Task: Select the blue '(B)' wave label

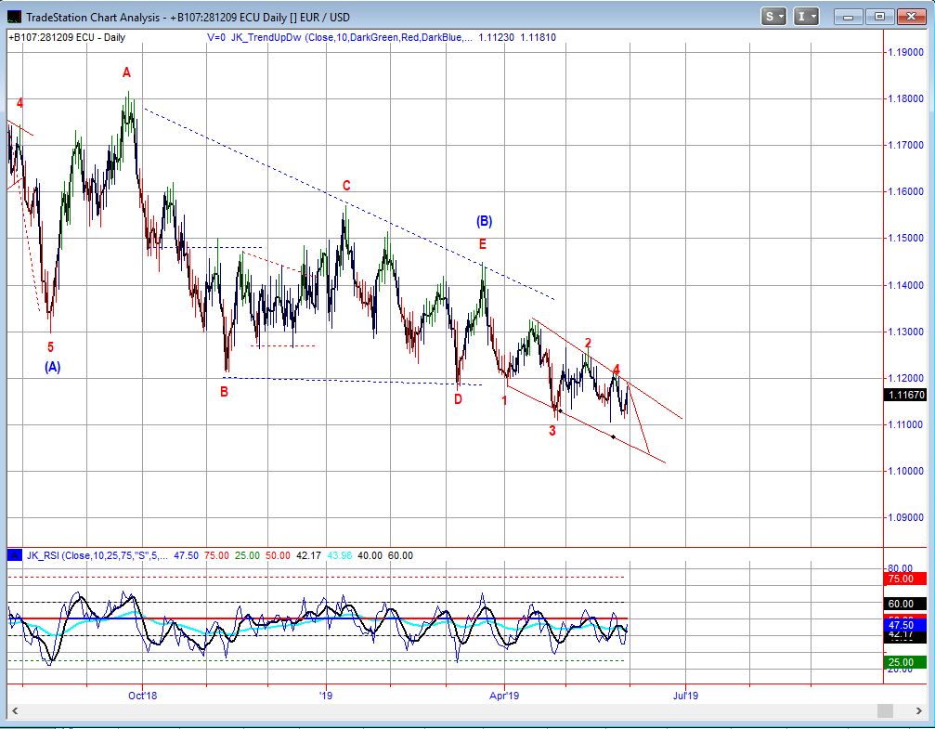Action: [484, 221]
